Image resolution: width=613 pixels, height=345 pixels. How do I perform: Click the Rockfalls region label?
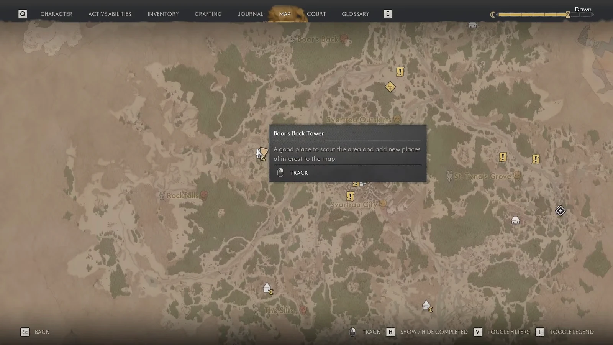point(182,195)
